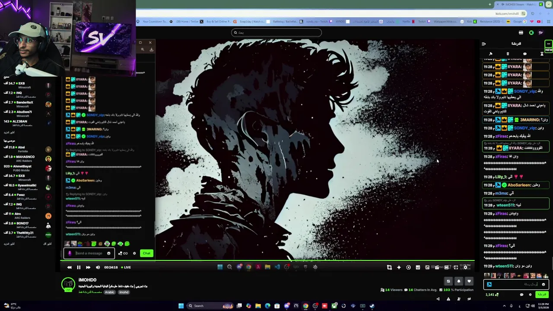Open emoji picker in message box
Image resolution: width=553 pixels, height=311 pixels.
[108, 254]
